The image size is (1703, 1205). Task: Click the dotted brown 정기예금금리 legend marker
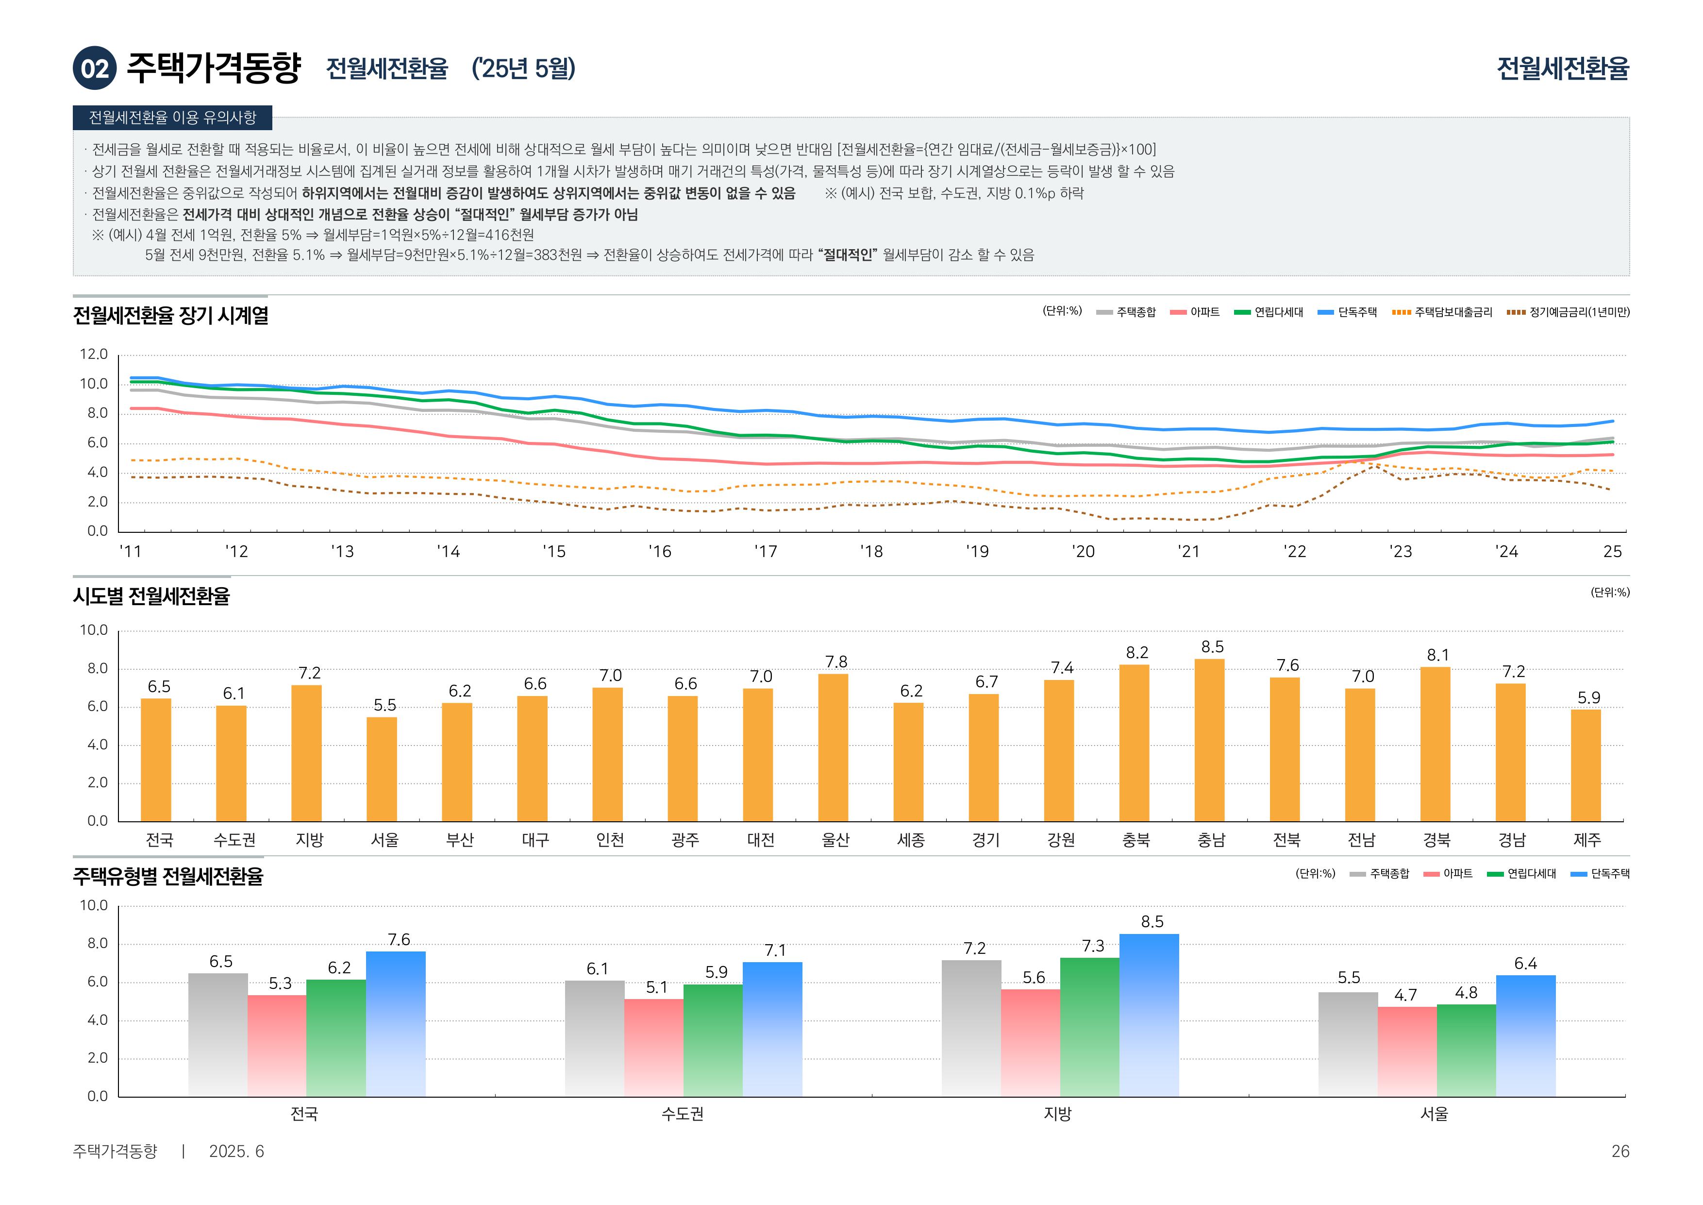click(x=1516, y=312)
